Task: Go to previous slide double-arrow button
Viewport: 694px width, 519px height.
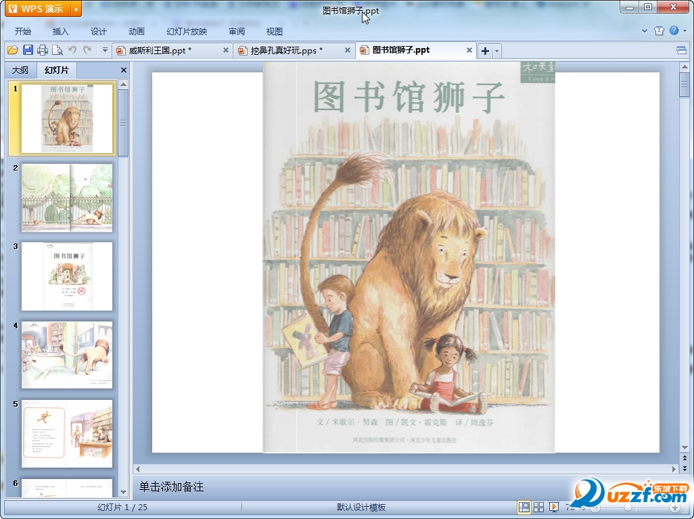Action: point(685,458)
